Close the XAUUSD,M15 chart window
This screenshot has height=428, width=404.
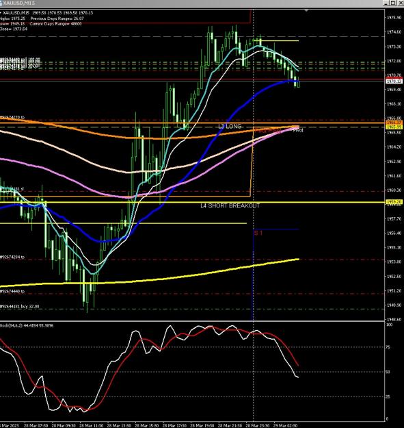(400, 3)
